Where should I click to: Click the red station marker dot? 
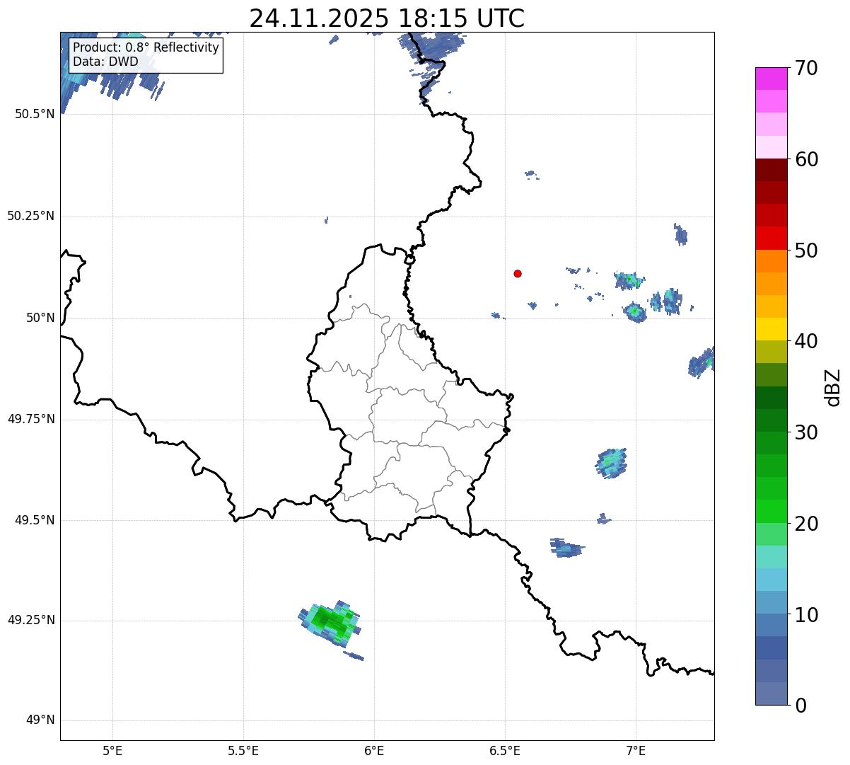point(518,273)
